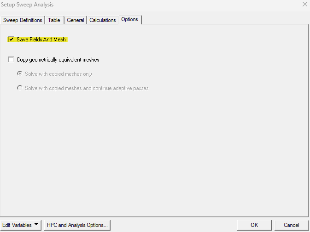
Task: Click the Copy geometrically equivalent meshes label
Action: (x=58, y=60)
